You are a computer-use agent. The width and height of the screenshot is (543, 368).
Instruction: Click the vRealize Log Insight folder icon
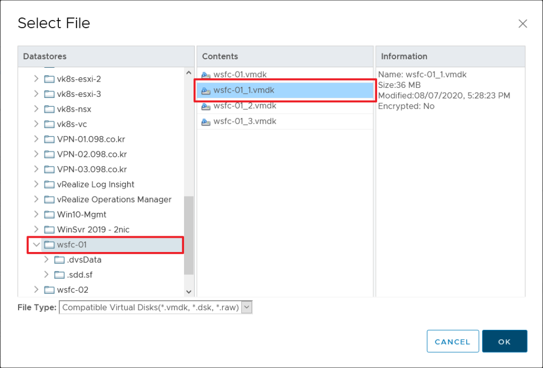pos(49,184)
